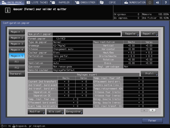This screenshot has height=128, width=170.
Task: Click the globe icon in the top bar
Action: 150,2
